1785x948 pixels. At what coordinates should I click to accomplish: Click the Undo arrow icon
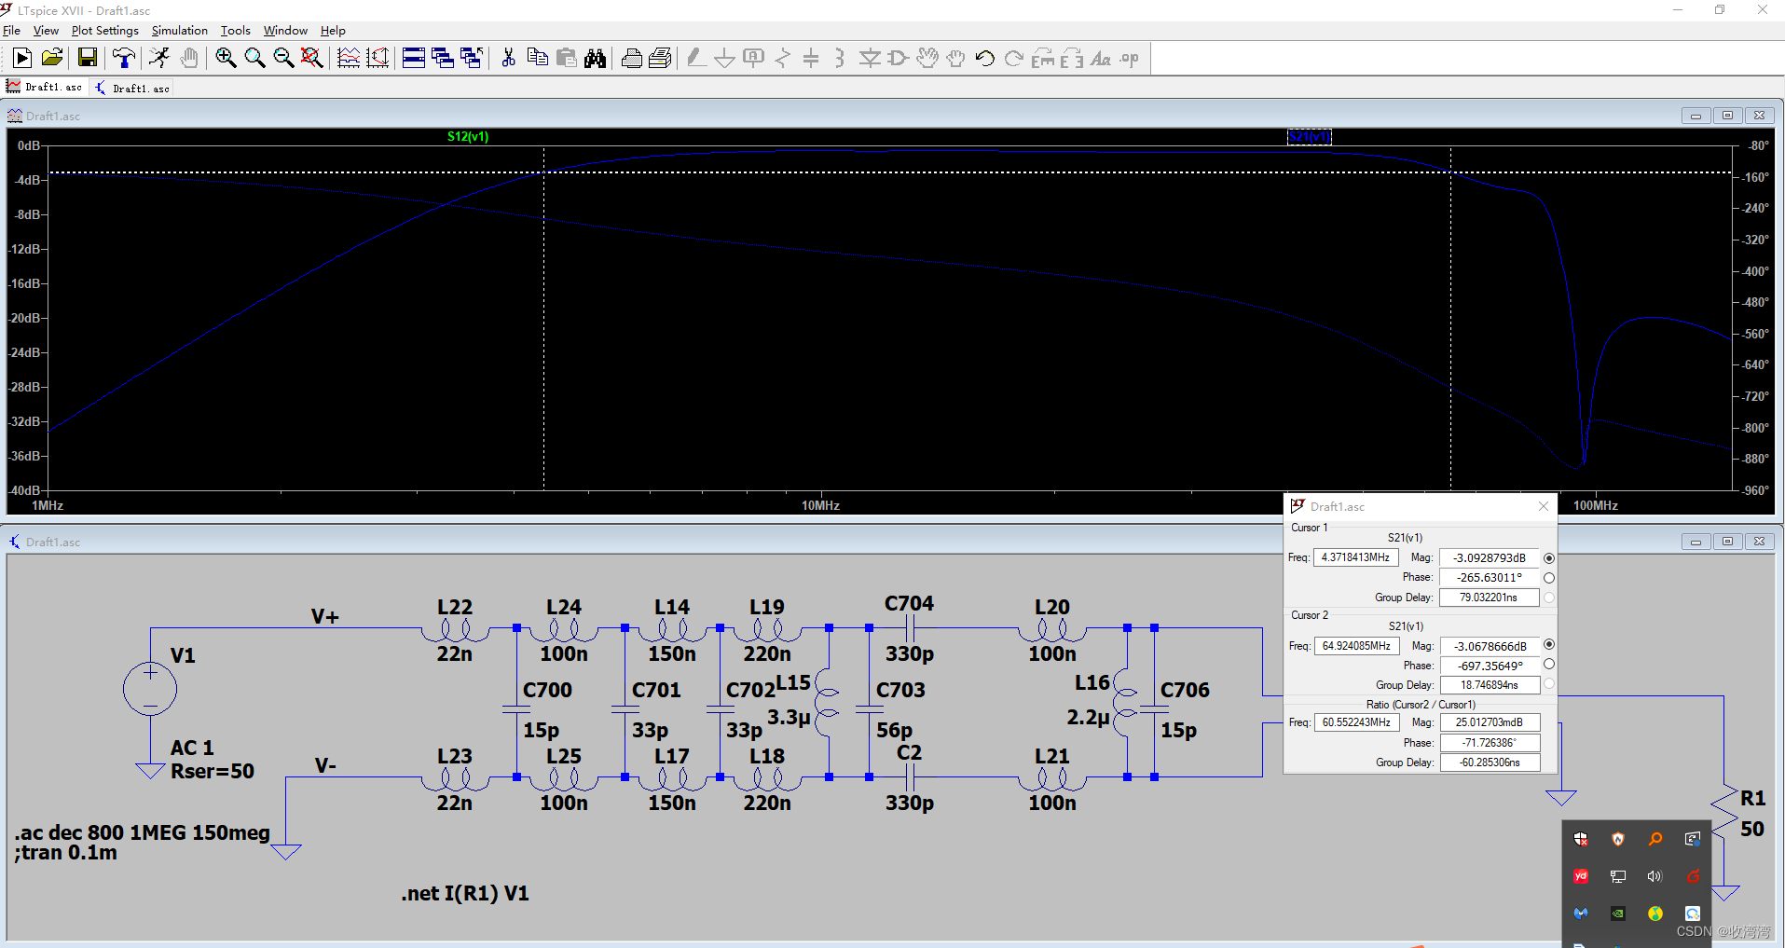(x=985, y=58)
